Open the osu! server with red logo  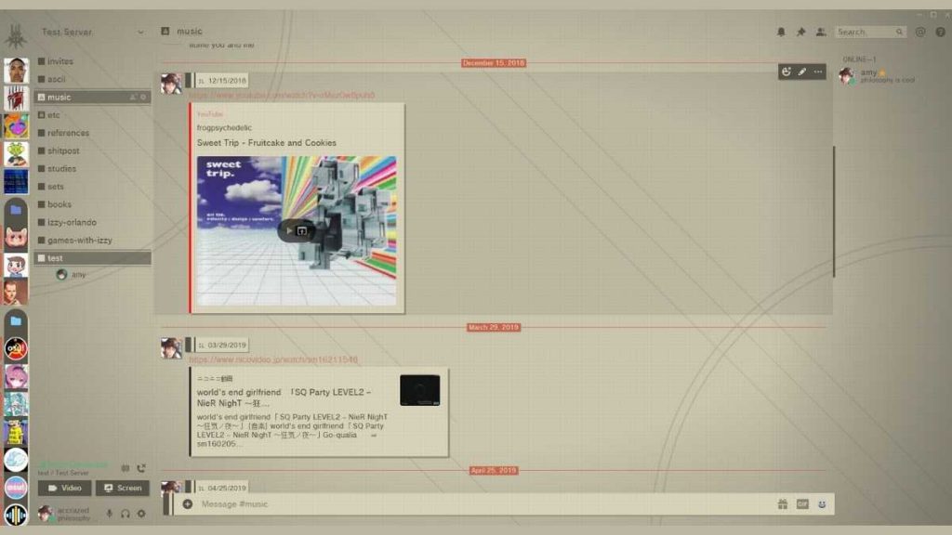(x=16, y=349)
